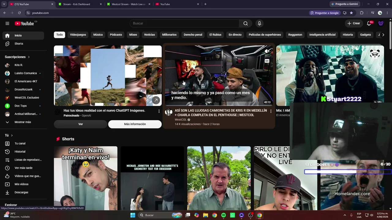
Task: Click the Más información button
Action: point(135,124)
